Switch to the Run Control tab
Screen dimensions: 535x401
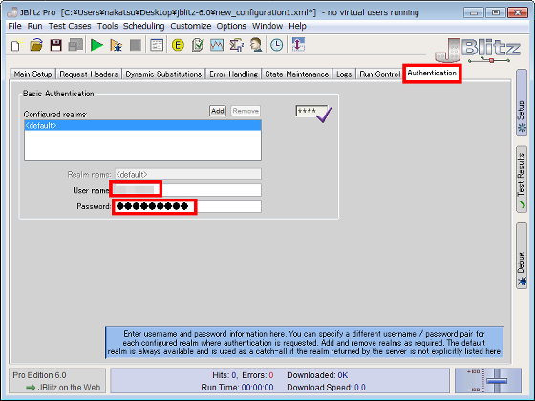pyautogui.click(x=380, y=74)
